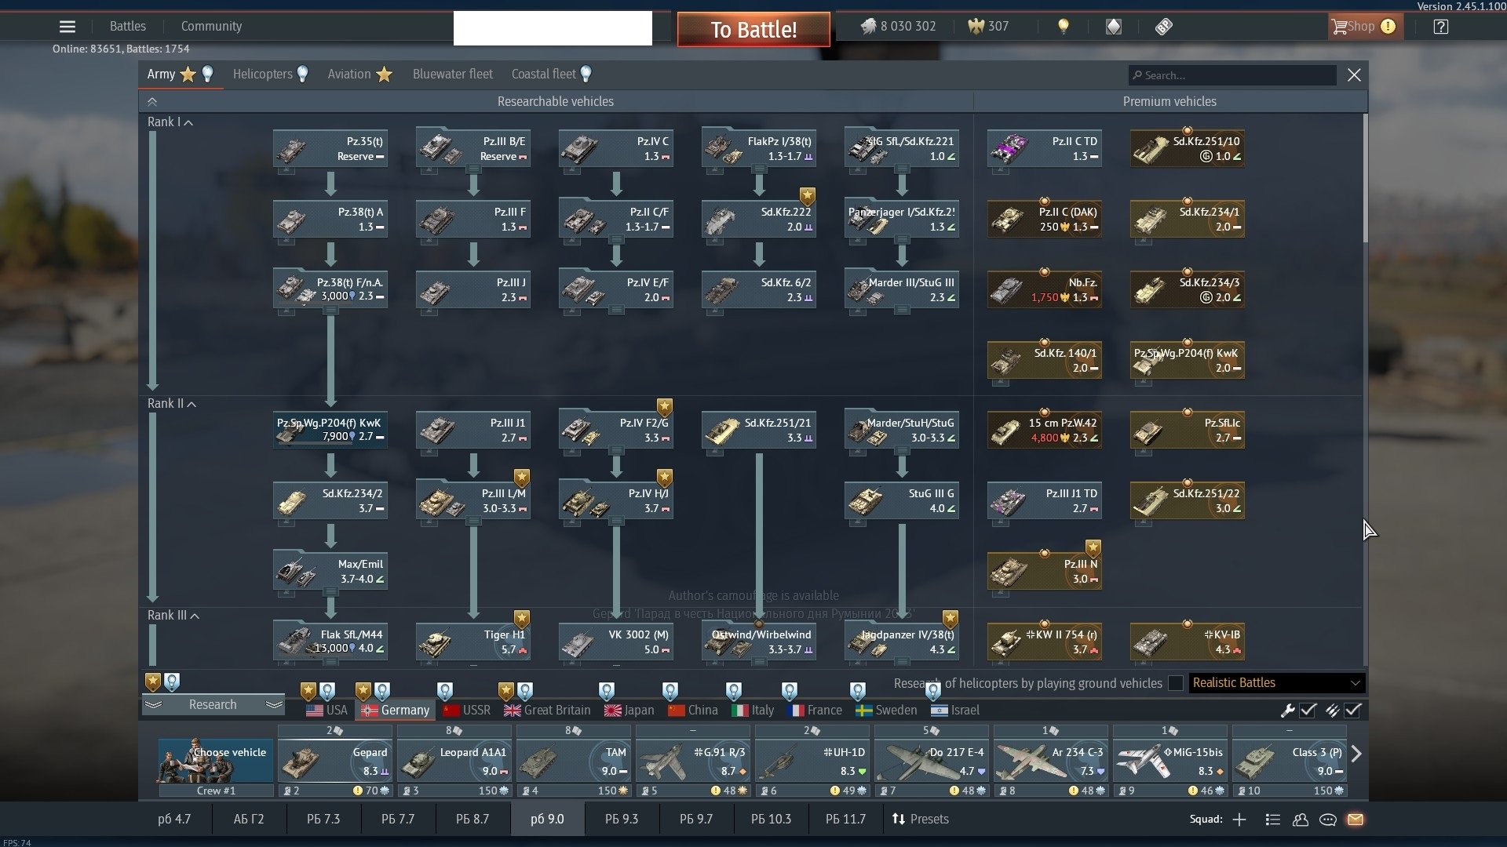Click the research tree vertical scrollbar
1507x847 pixels.
(x=1366, y=179)
